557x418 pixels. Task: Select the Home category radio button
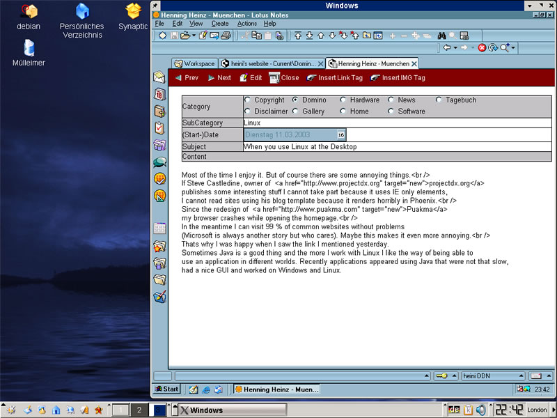[x=343, y=111]
